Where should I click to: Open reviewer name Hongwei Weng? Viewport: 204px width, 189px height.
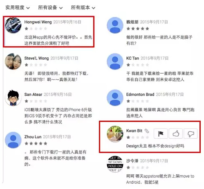38,22
